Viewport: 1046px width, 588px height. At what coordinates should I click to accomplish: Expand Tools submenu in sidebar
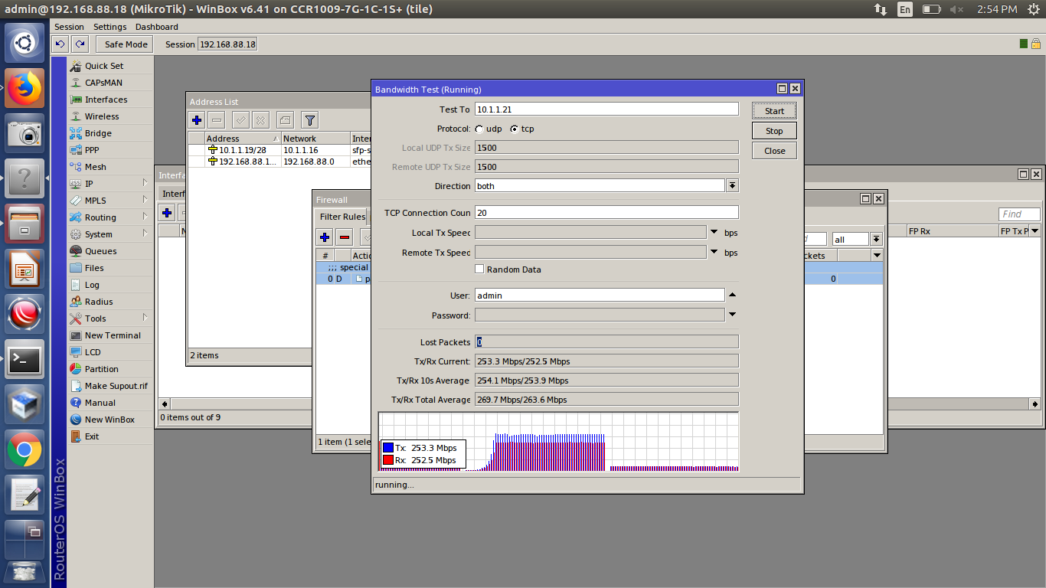tap(145, 318)
